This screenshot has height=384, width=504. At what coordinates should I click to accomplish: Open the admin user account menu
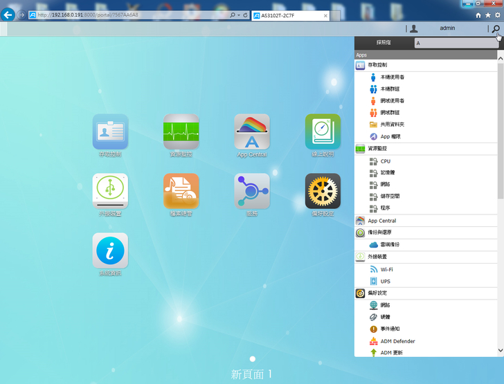pyautogui.click(x=447, y=28)
